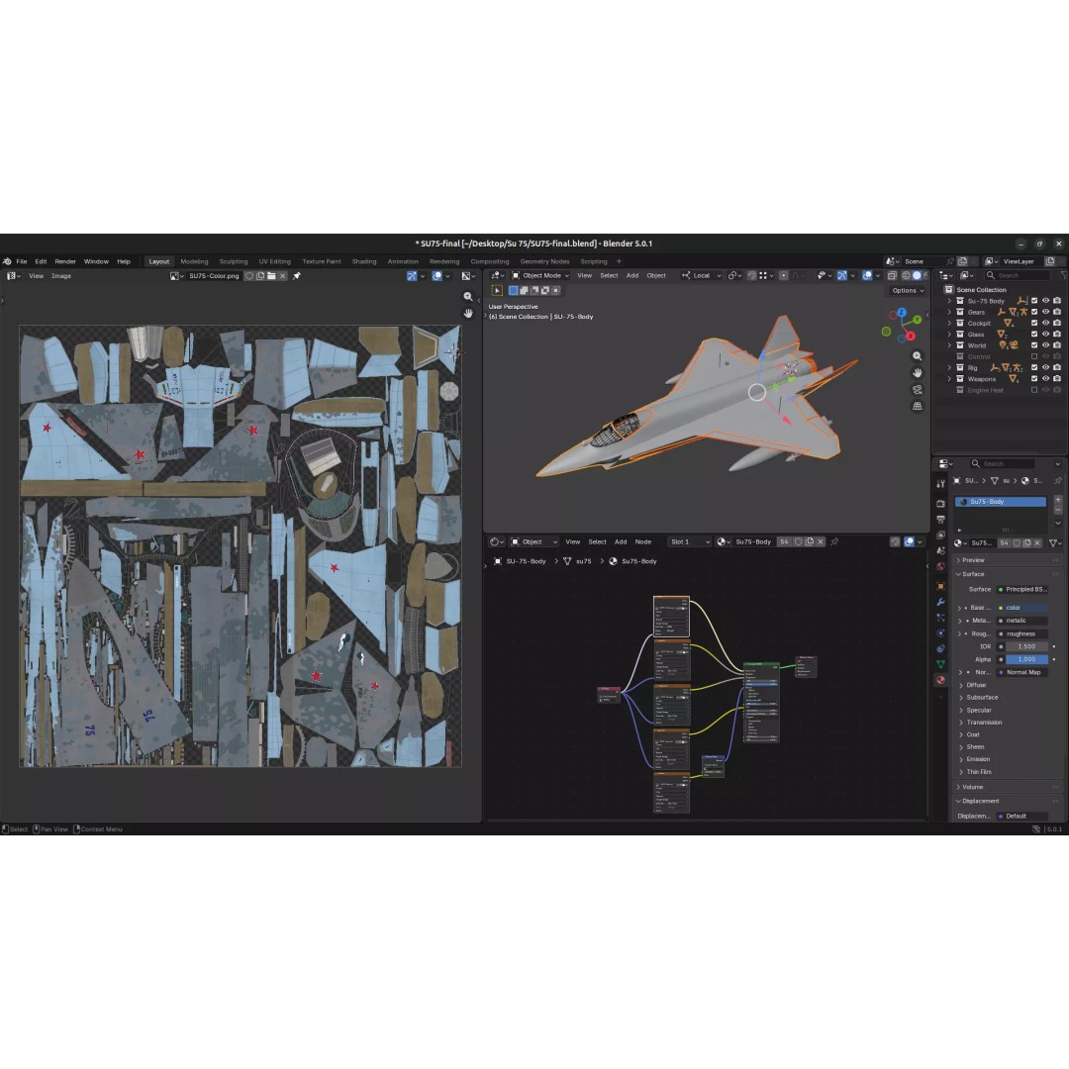Image resolution: width=1069 pixels, height=1069 pixels.
Task: Open the Physics properties tab
Action: 941,633
